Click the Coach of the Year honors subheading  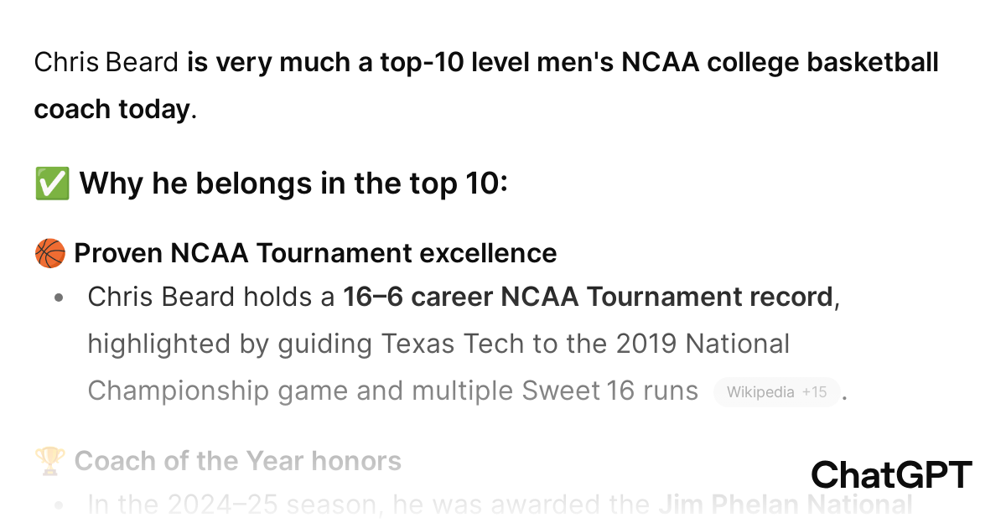tap(238, 461)
